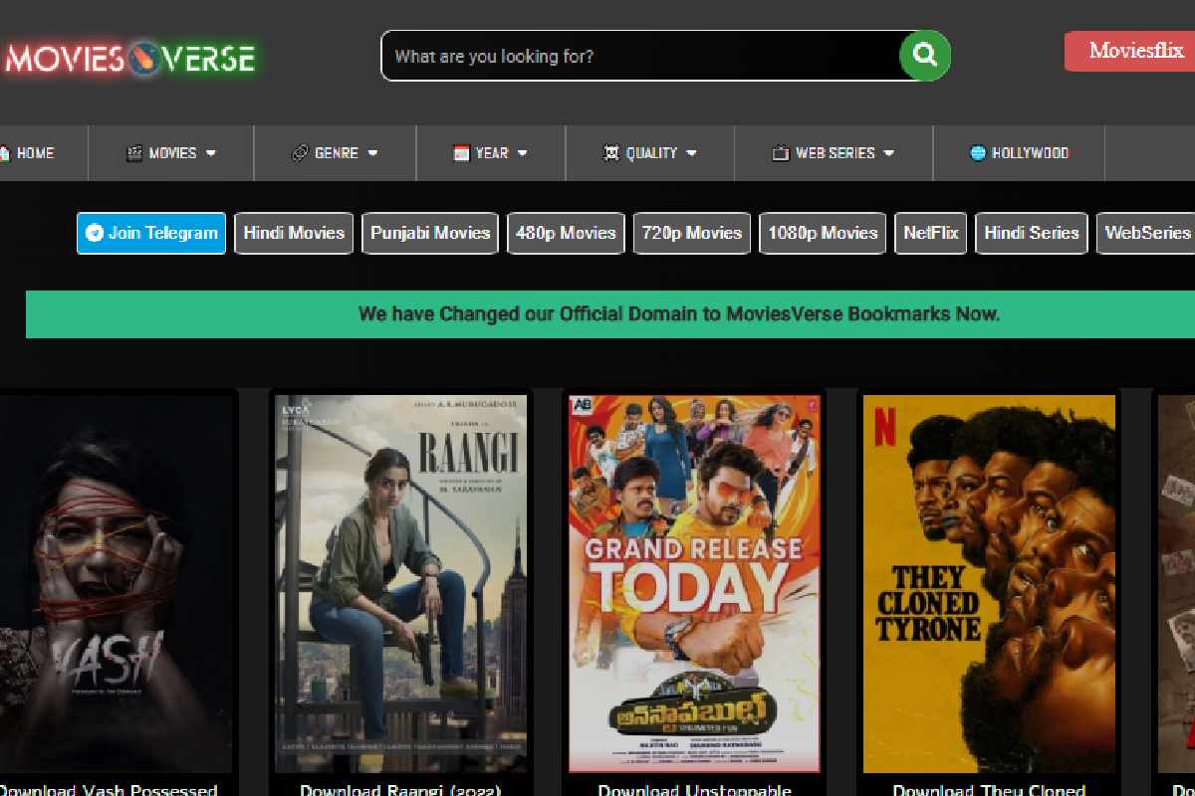Screen dimensions: 1195x796
Task: Click the Moviesflix red button
Action: [x=1129, y=51]
